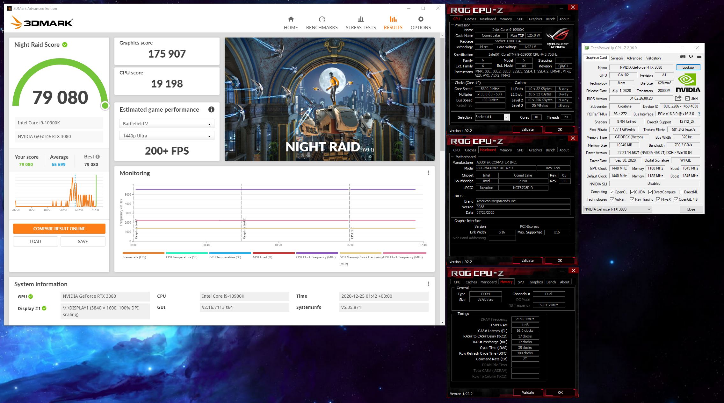This screenshot has height=403, width=724.
Task: Click the Estimated game performance info icon
Action: pos(211,109)
